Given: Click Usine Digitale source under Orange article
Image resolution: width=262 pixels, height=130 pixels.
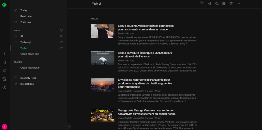Looking at the screenshot, I should click(139, 118).
